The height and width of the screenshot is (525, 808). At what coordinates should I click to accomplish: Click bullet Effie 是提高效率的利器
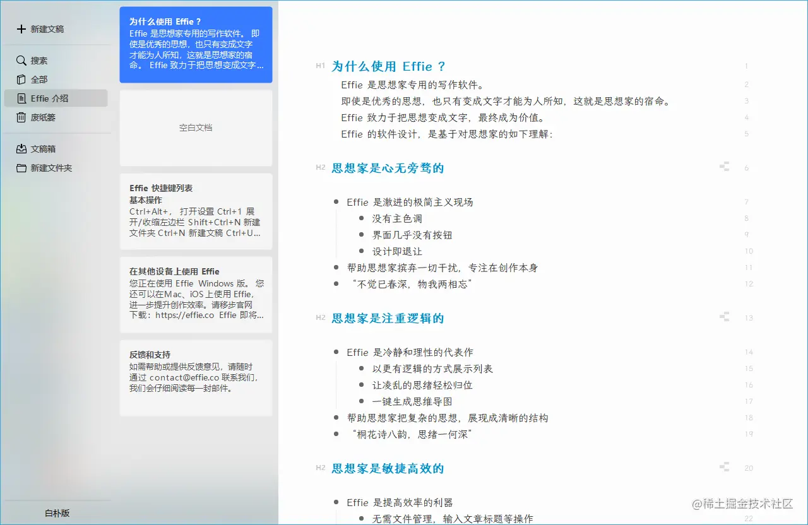tap(400, 502)
